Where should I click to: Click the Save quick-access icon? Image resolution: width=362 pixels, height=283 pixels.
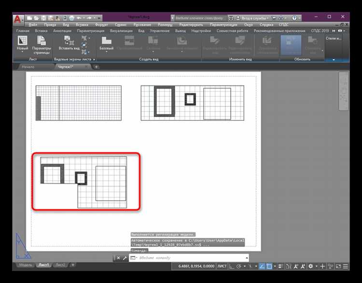click(43, 18)
